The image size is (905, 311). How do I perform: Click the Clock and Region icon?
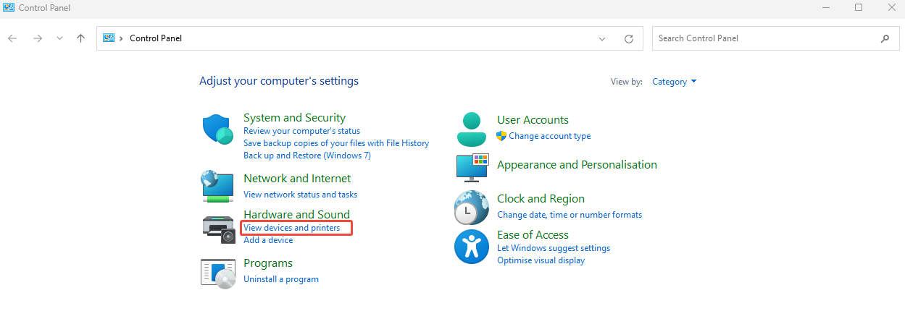[x=472, y=208]
